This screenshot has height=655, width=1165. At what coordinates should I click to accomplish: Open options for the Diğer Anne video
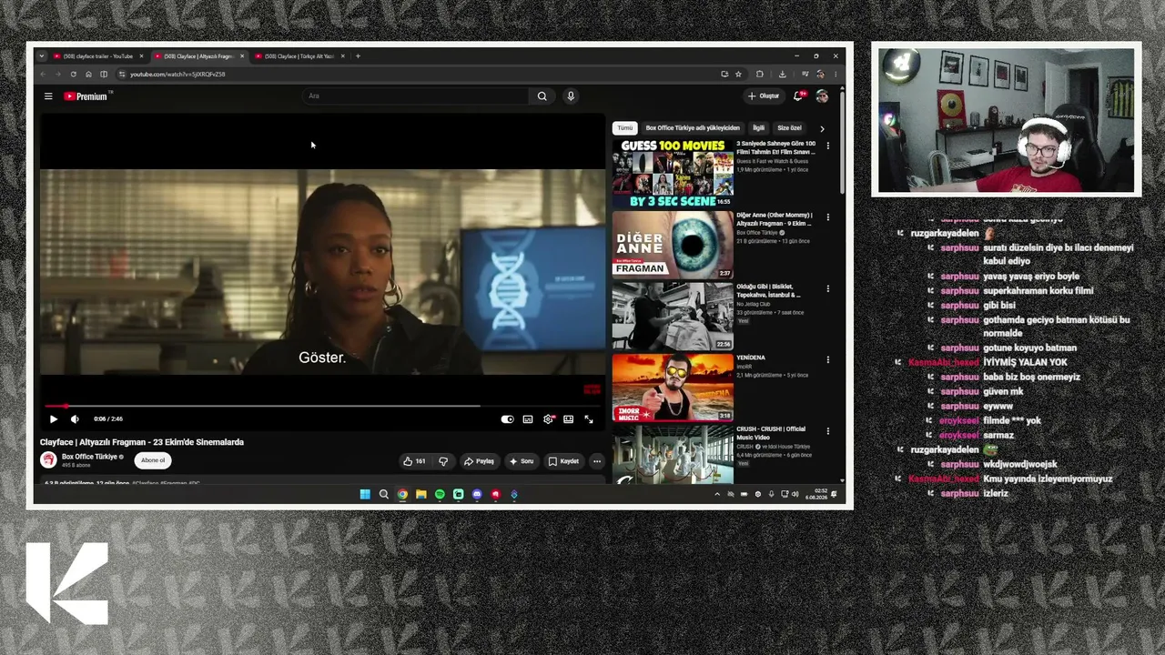827,217
